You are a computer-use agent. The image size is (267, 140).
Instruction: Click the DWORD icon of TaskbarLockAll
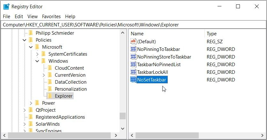[x=133, y=72]
